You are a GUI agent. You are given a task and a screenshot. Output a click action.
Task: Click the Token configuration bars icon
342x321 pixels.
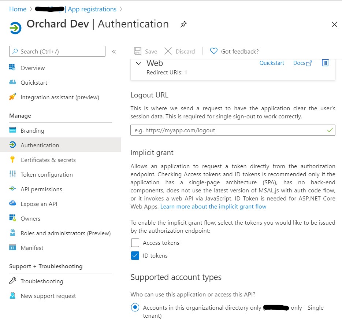[12, 174]
